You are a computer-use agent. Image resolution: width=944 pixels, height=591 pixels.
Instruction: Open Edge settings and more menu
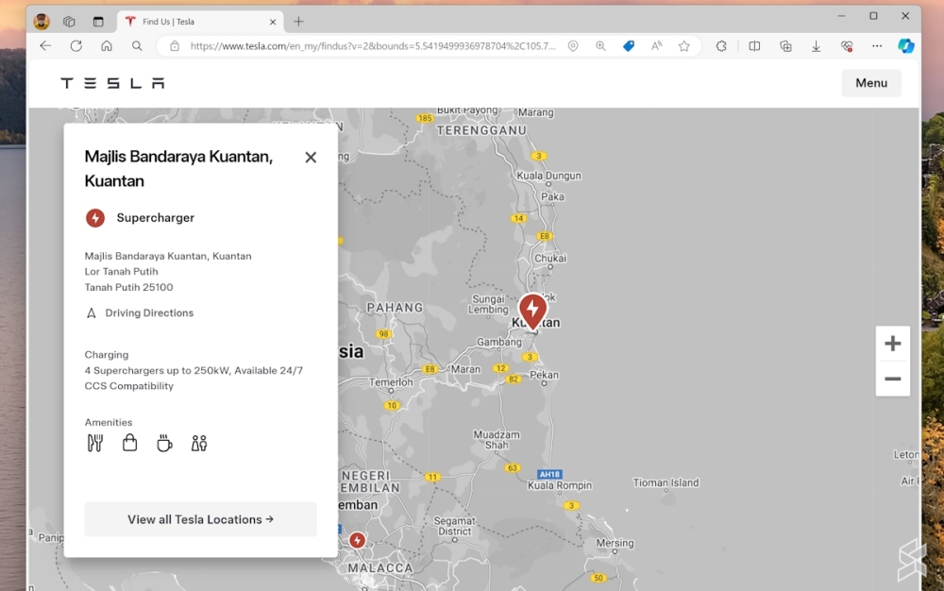877,45
